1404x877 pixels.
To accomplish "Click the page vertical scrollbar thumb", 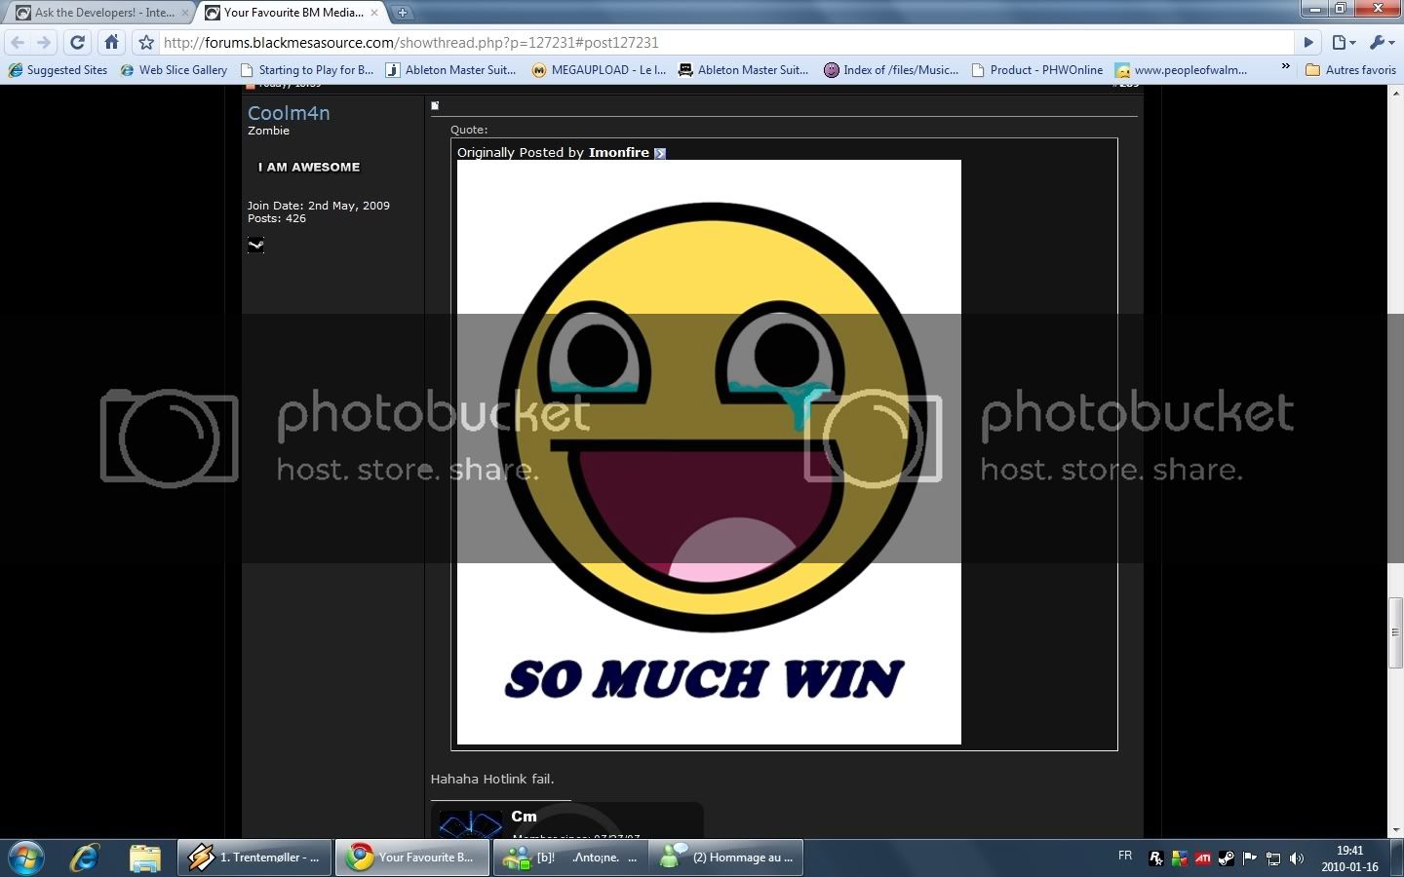I will (1395, 631).
